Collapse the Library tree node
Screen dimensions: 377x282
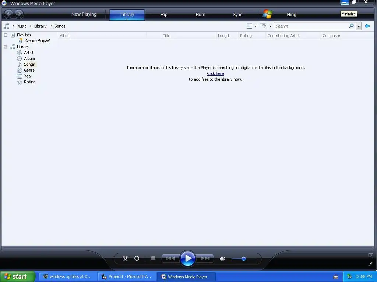pos(6,47)
